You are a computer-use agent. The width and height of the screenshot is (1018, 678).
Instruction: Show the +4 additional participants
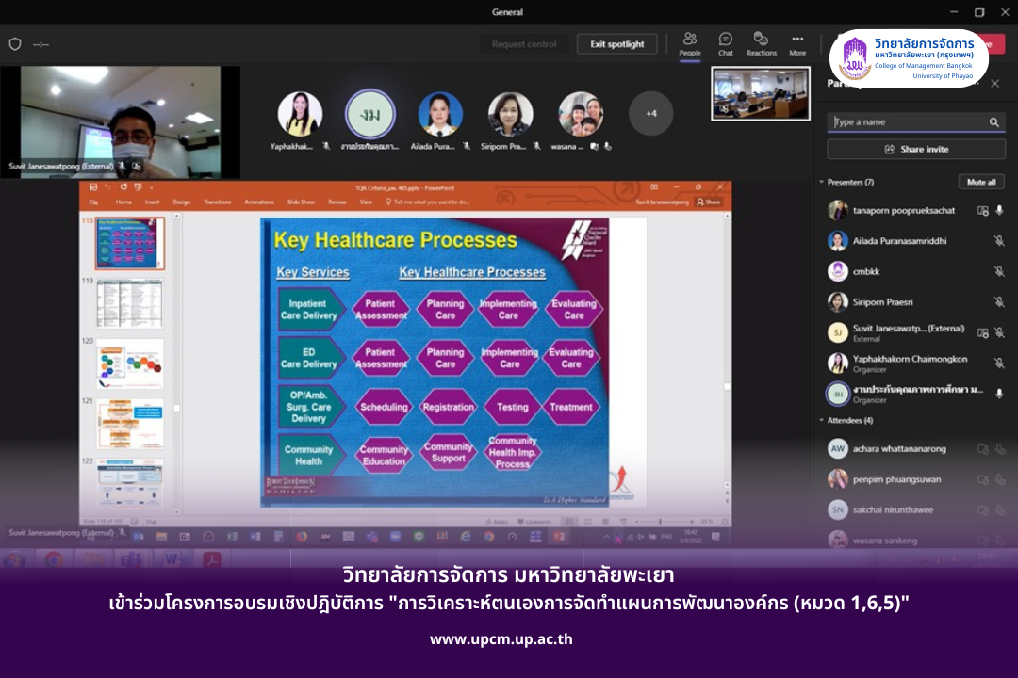point(650,114)
